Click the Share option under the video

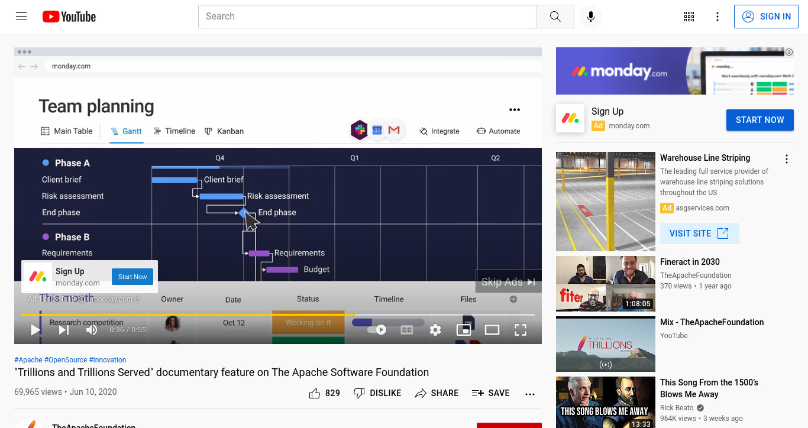(437, 393)
